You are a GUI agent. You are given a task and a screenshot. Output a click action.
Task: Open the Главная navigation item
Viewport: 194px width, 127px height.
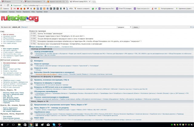click(4, 12)
